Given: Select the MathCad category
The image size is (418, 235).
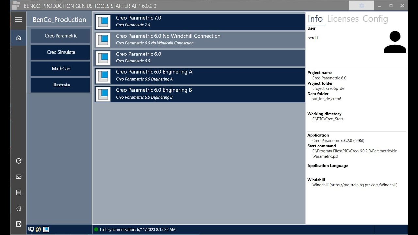Looking at the screenshot, I should pos(60,69).
